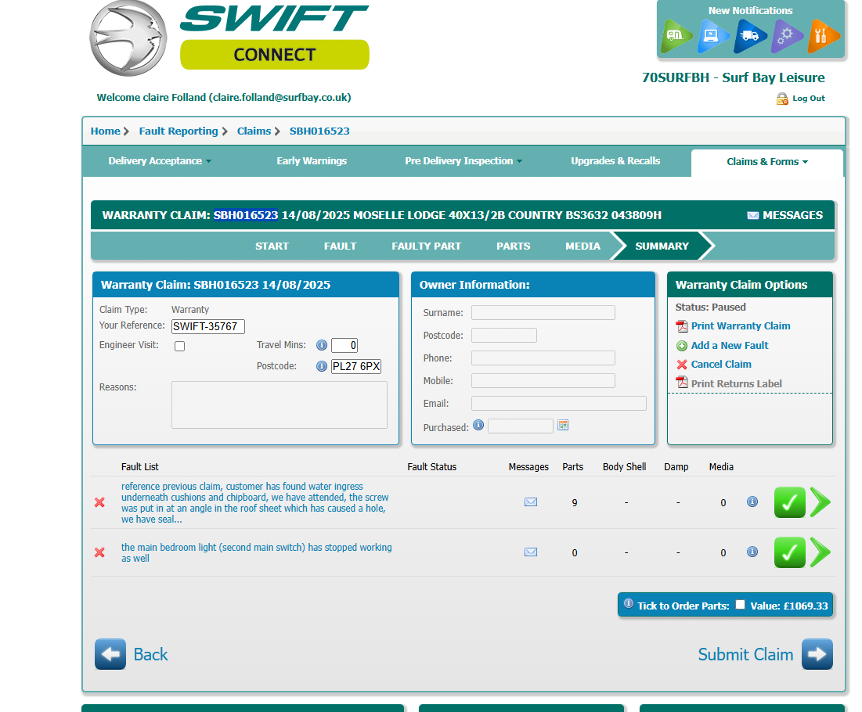Open the green caravan notification icon

point(676,36)
